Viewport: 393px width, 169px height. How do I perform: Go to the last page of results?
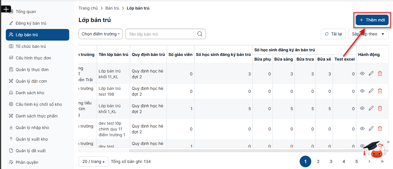[x=382, y=161]
